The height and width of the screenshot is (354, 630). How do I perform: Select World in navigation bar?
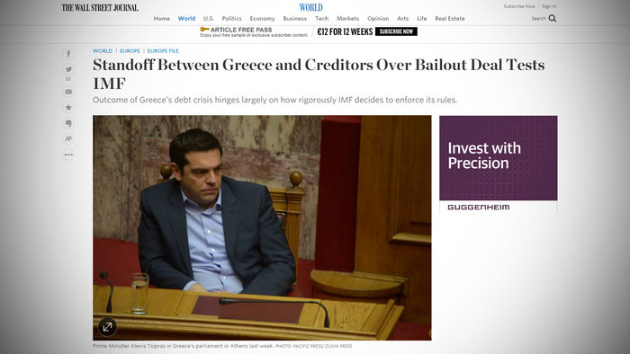[x=186, y=19]
